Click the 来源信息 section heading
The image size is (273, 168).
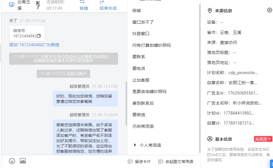point(223,11)
